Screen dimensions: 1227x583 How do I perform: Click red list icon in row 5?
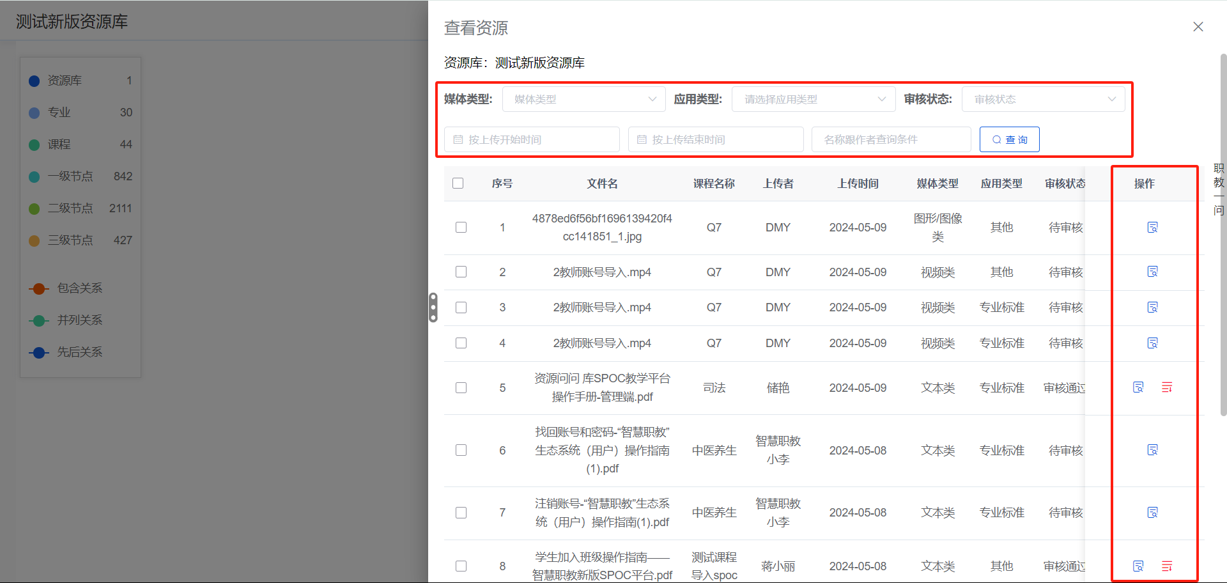(x=1167, y=387)
